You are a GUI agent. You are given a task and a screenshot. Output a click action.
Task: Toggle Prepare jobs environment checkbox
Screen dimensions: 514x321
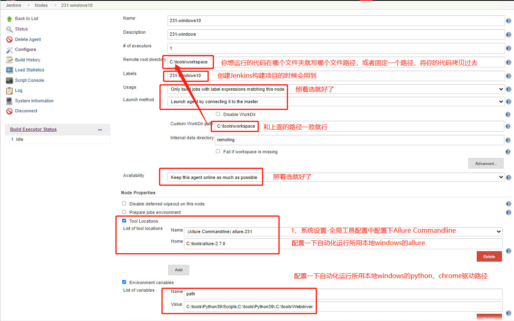tap(124, 212)
